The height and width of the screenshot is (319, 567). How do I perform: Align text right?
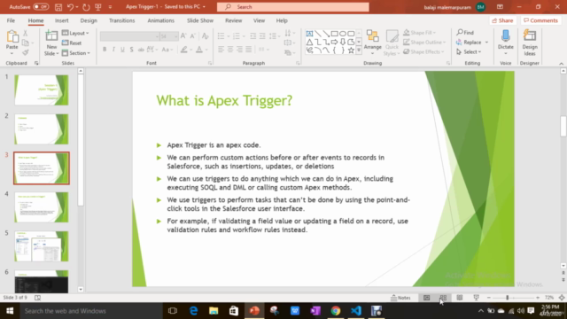[x=239, y=50]
